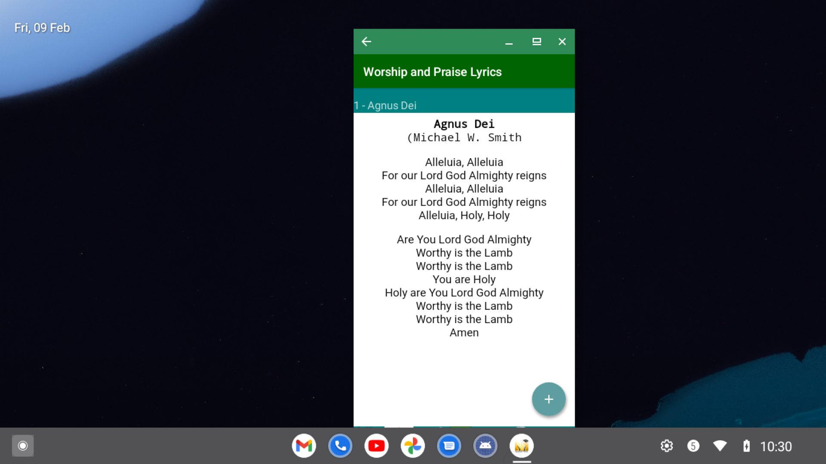Open Wi-Fi status in the tray

coord(720,446)
